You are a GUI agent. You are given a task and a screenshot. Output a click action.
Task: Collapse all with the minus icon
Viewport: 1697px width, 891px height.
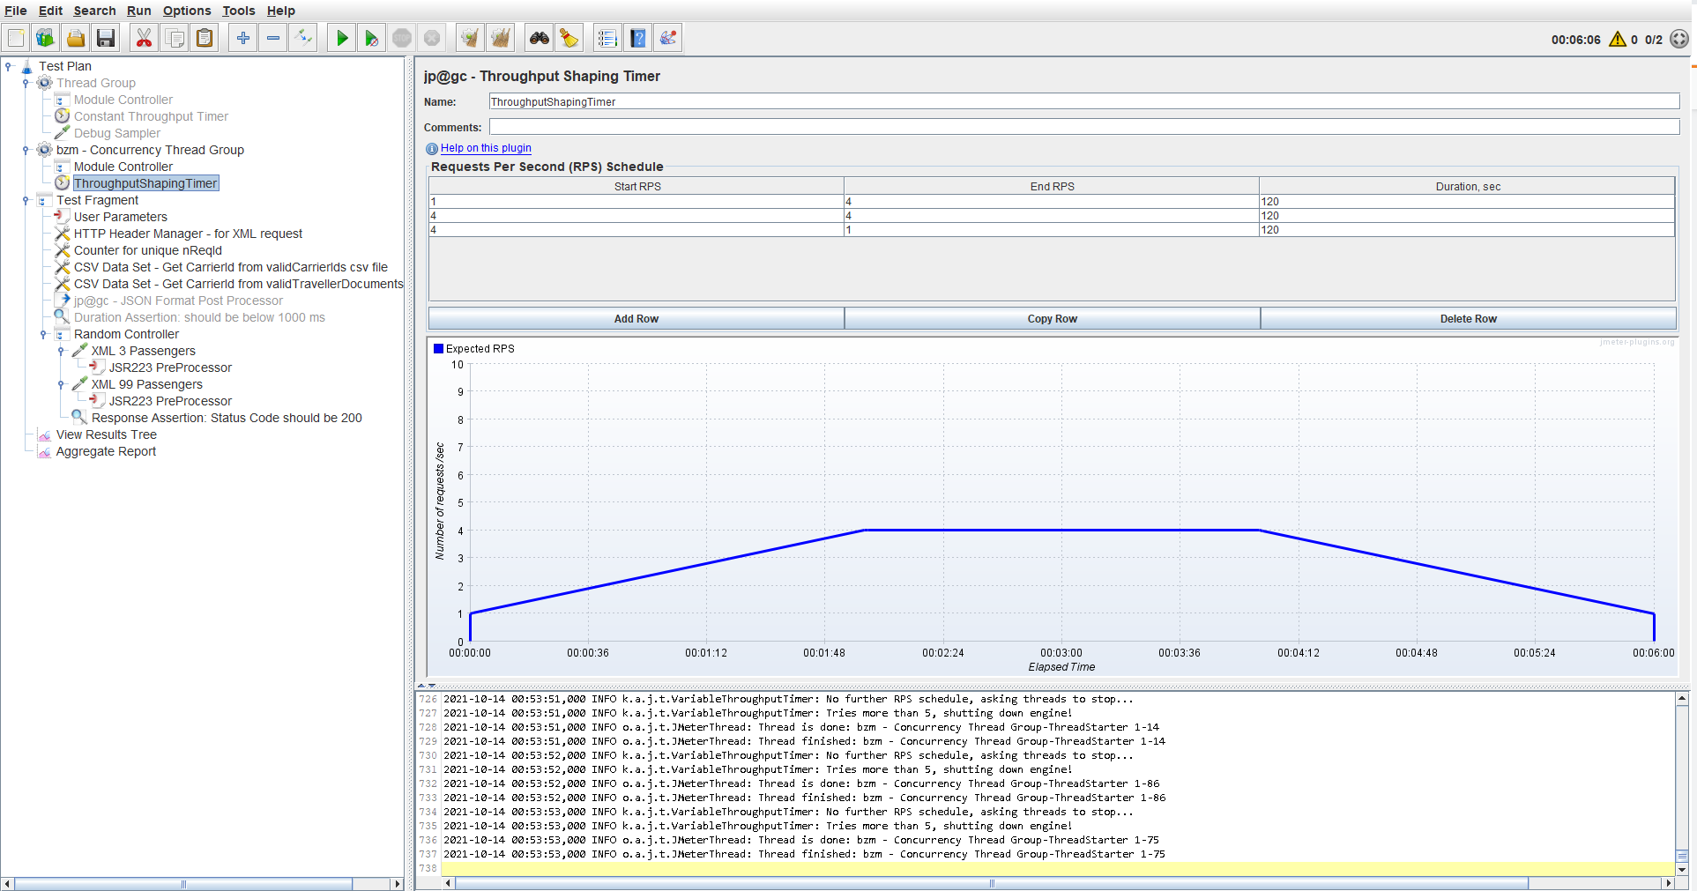273,38
